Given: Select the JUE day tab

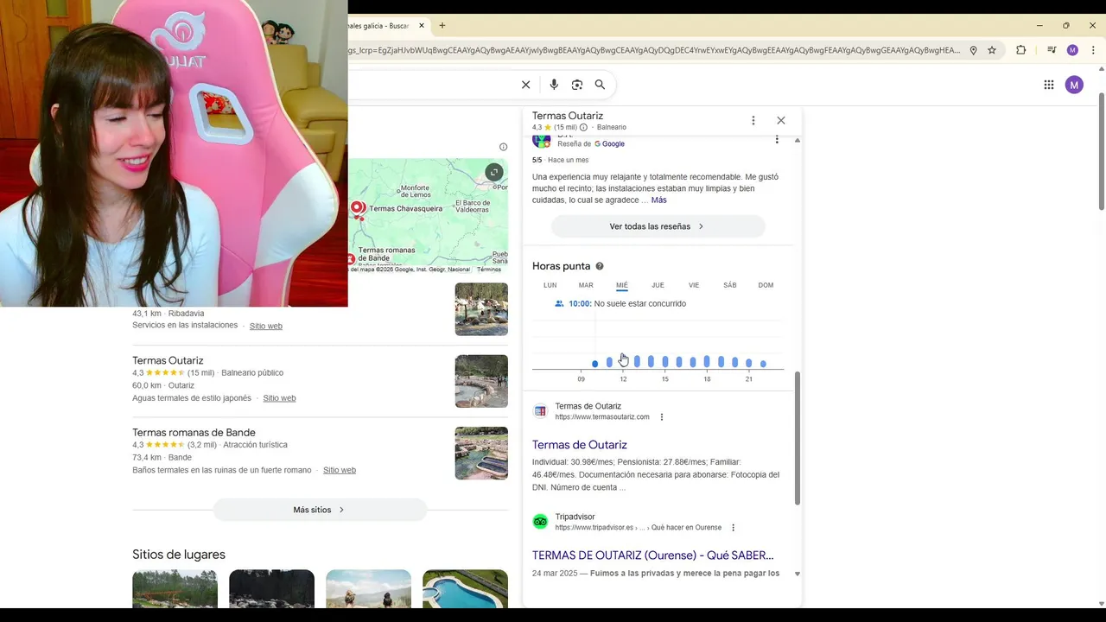Looking at the screenshot, I should point(658,285).
